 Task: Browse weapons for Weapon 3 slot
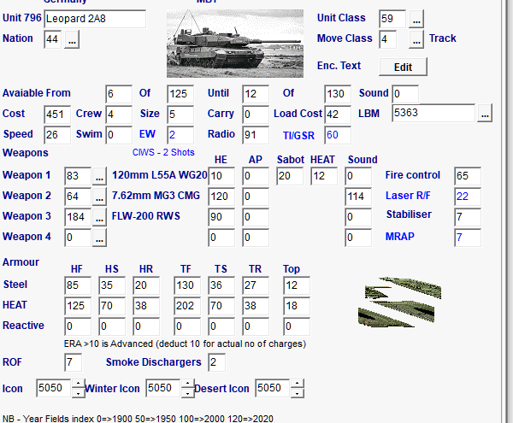coord(100,217)
